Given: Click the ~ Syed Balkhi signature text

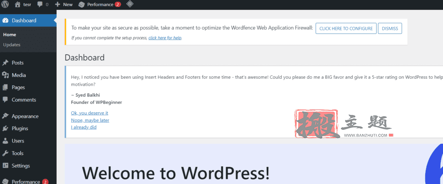Looking at the screenshot, I should (86, 95).
